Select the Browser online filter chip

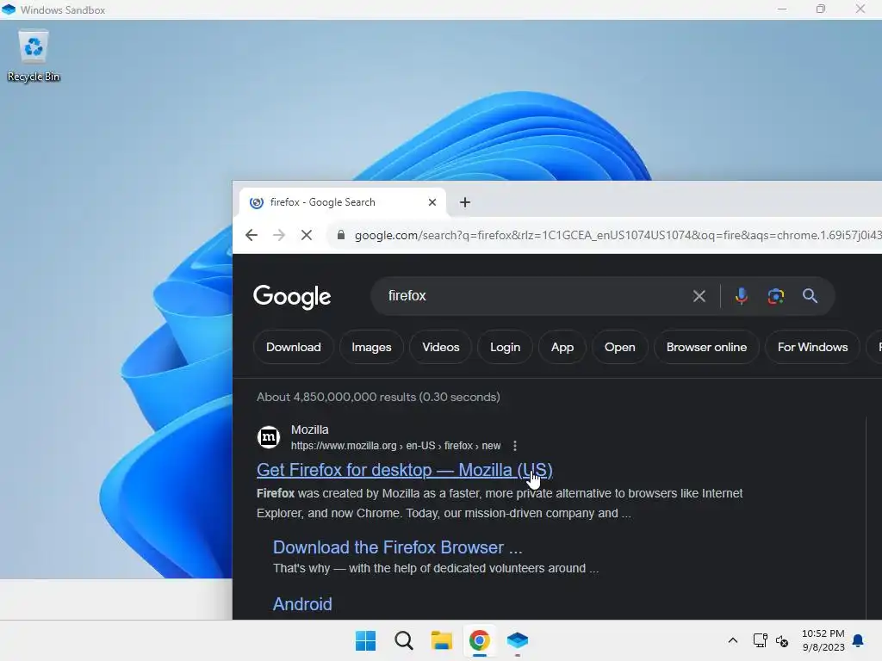coord(706,348)
